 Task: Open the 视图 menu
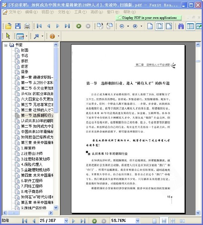(x=47, y=12)
